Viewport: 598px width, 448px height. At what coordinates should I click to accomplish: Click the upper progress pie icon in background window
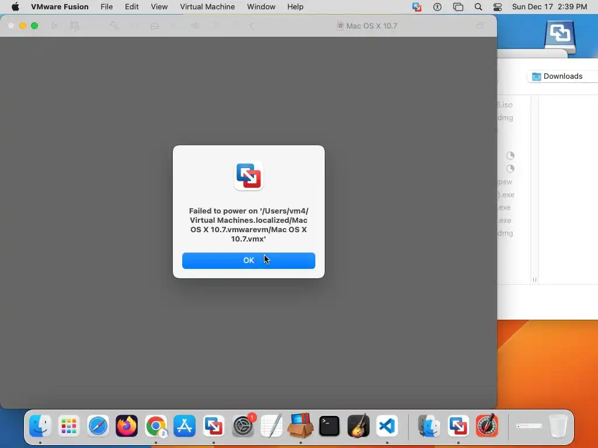tap(510, 155)
